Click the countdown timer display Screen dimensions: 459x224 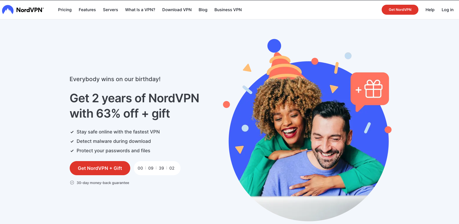(157, 168)
